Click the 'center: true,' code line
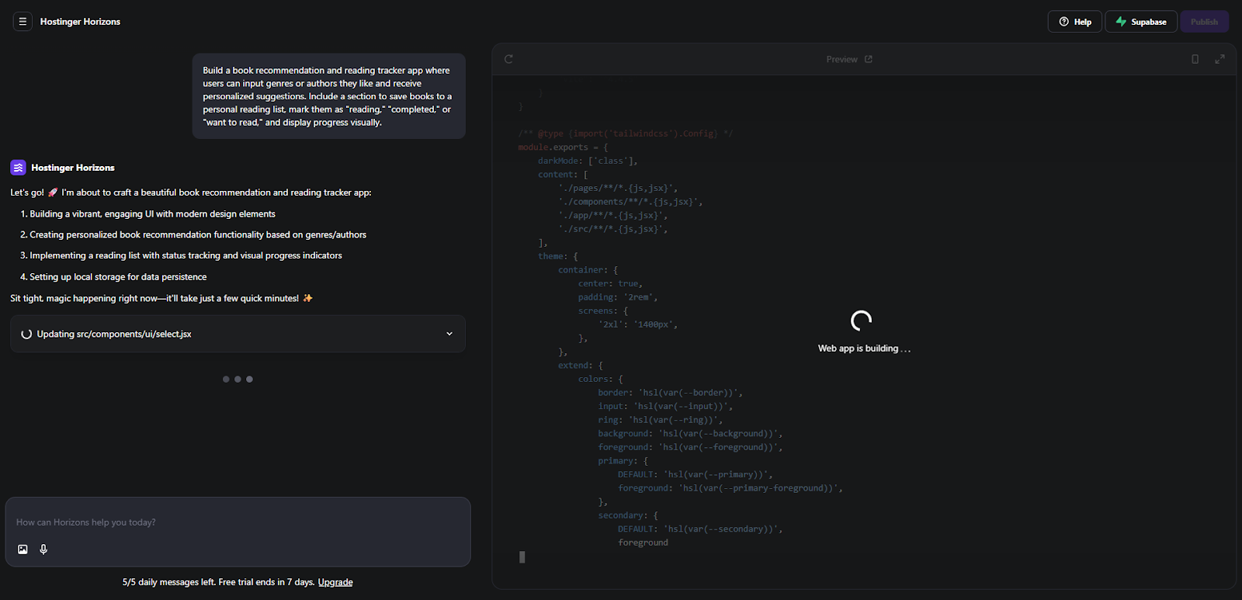The height and width of the screenshot is (600, 1242). pyautogui.click(x=610, y=283)
